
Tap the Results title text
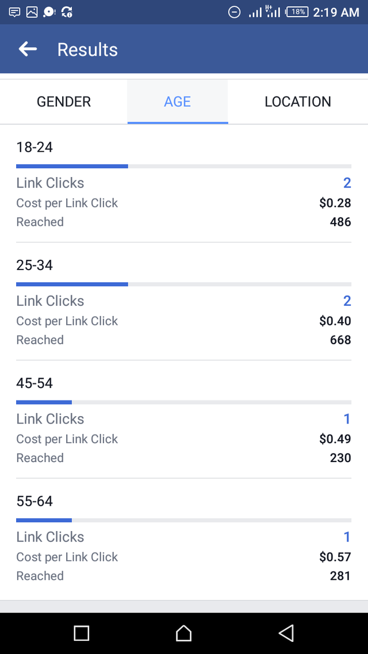[x=87, y=49]
